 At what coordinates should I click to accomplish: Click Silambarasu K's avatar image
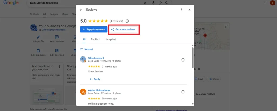point(83,59)
